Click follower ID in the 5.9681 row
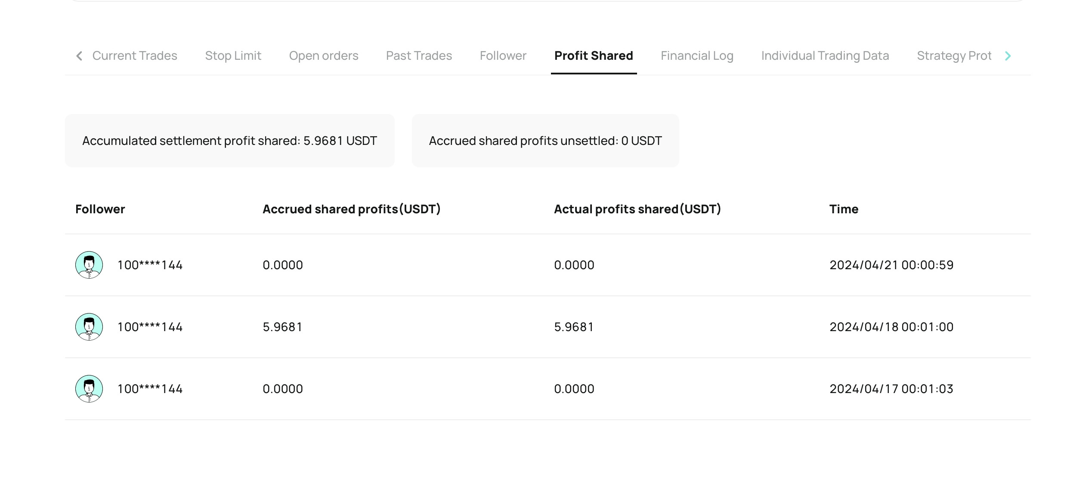Image resolution: width=1089 pixels, height=504 pixels. [x=150, y=327]
